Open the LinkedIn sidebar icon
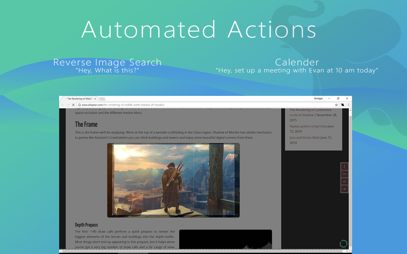407x254 pixels. 344,174
